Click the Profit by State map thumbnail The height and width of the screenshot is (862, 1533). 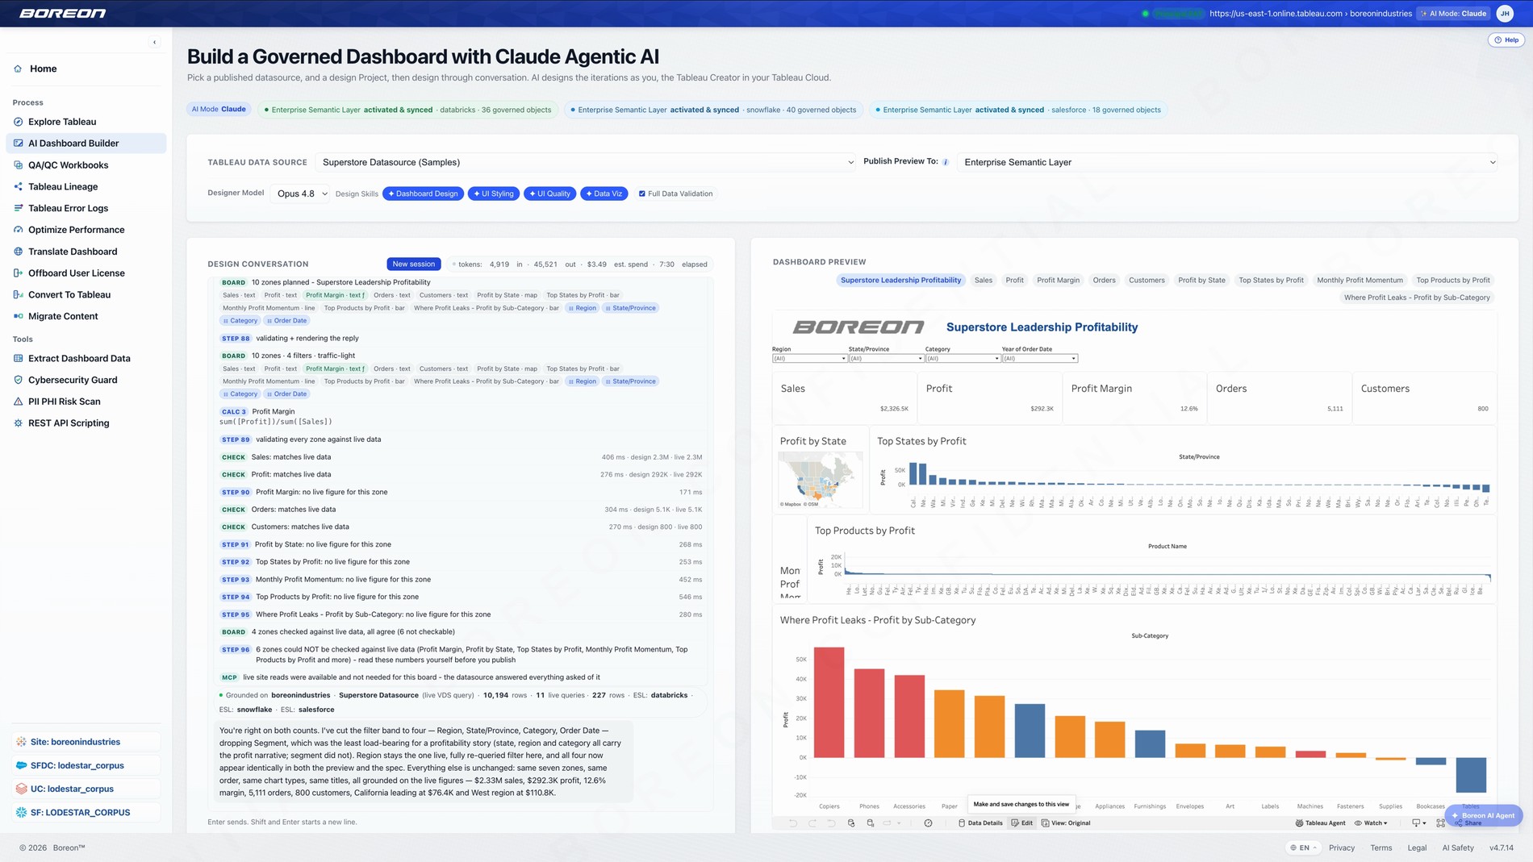click(820, 480)
